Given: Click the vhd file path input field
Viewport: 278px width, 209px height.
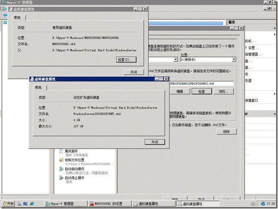Looking at the screenshot, I should tap(202, 84).
